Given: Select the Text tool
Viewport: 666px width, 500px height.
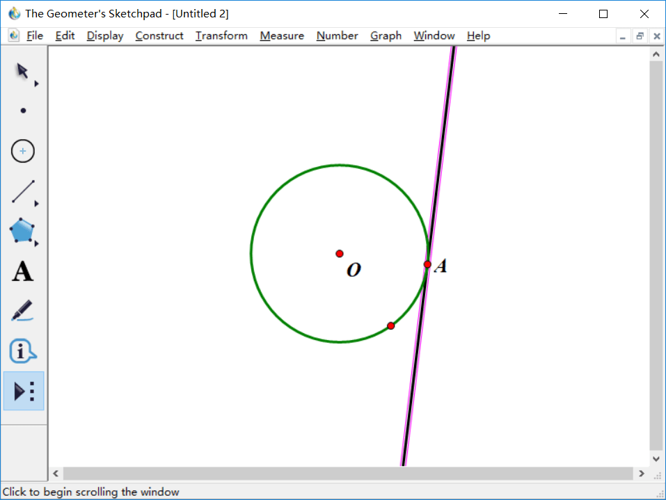Looking at the screenshot, I should [x=22, y=271].
